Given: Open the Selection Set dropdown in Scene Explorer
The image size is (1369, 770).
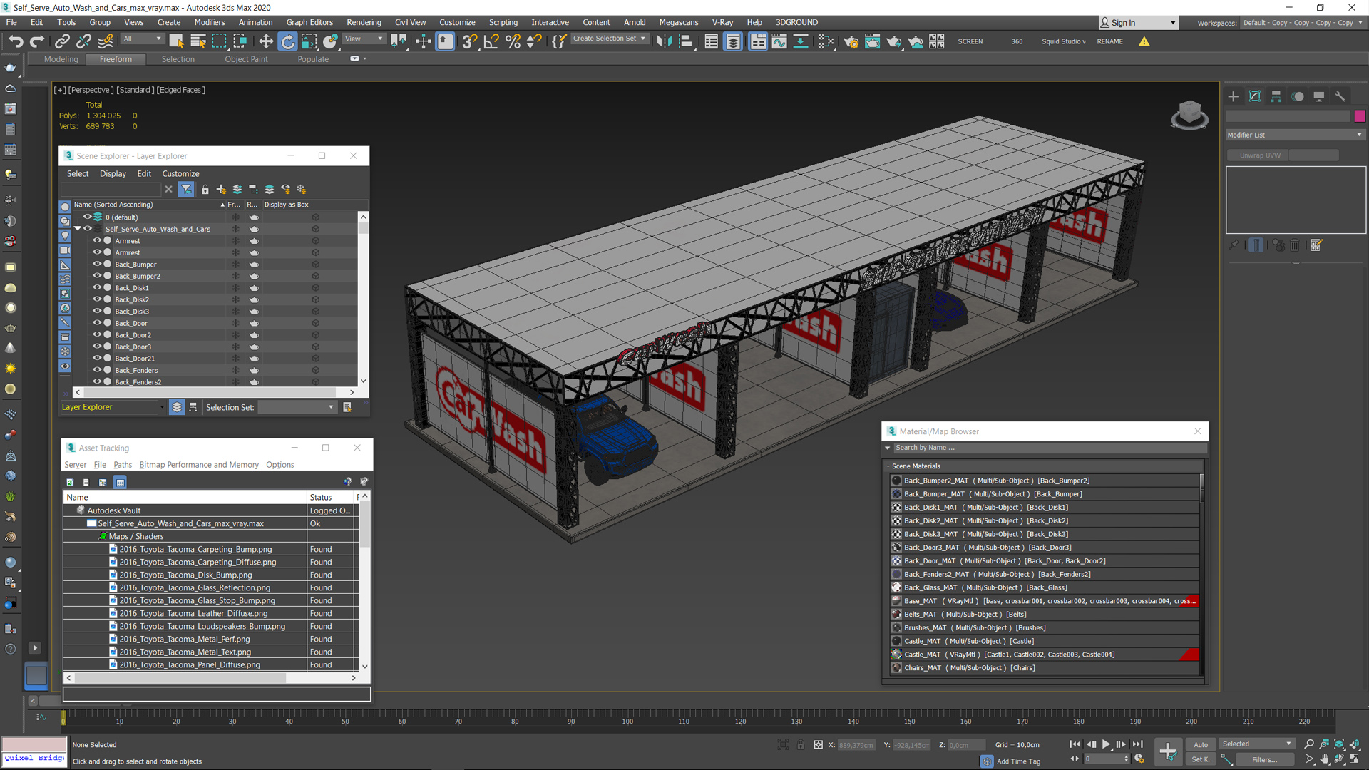Looking at the screenshot, I should [297, 407].
